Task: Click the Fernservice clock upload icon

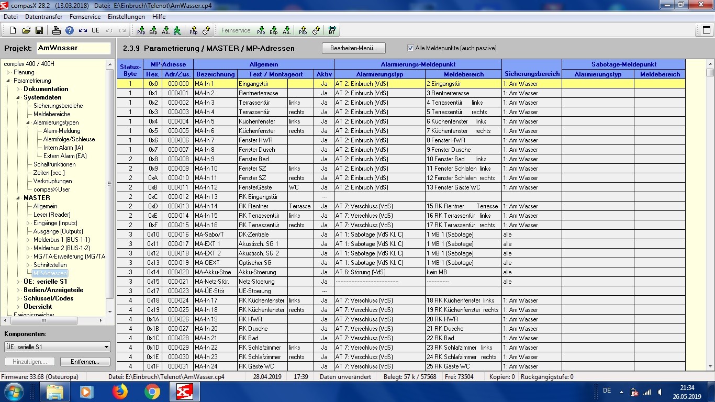Action: click(316, 30)
